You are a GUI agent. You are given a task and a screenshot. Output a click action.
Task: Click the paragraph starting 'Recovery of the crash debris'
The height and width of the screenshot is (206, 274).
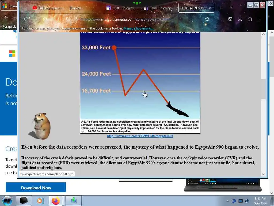coord(138,163)
